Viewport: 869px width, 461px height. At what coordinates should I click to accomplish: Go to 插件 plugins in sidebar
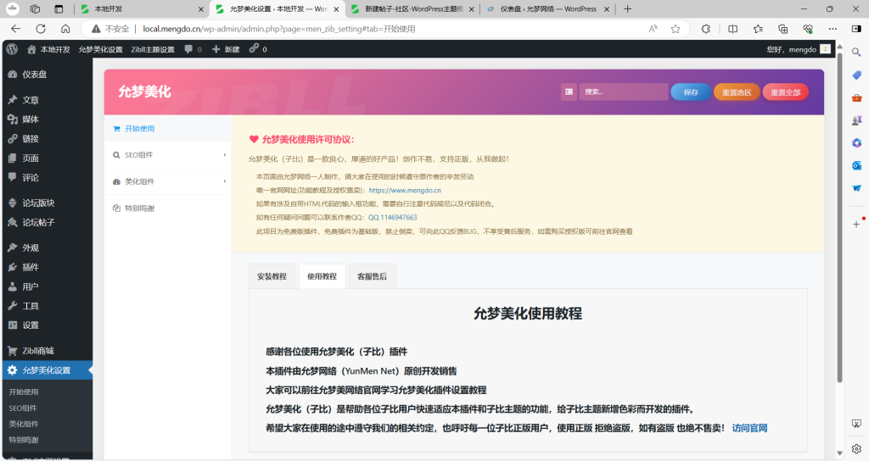coord(31,267)
